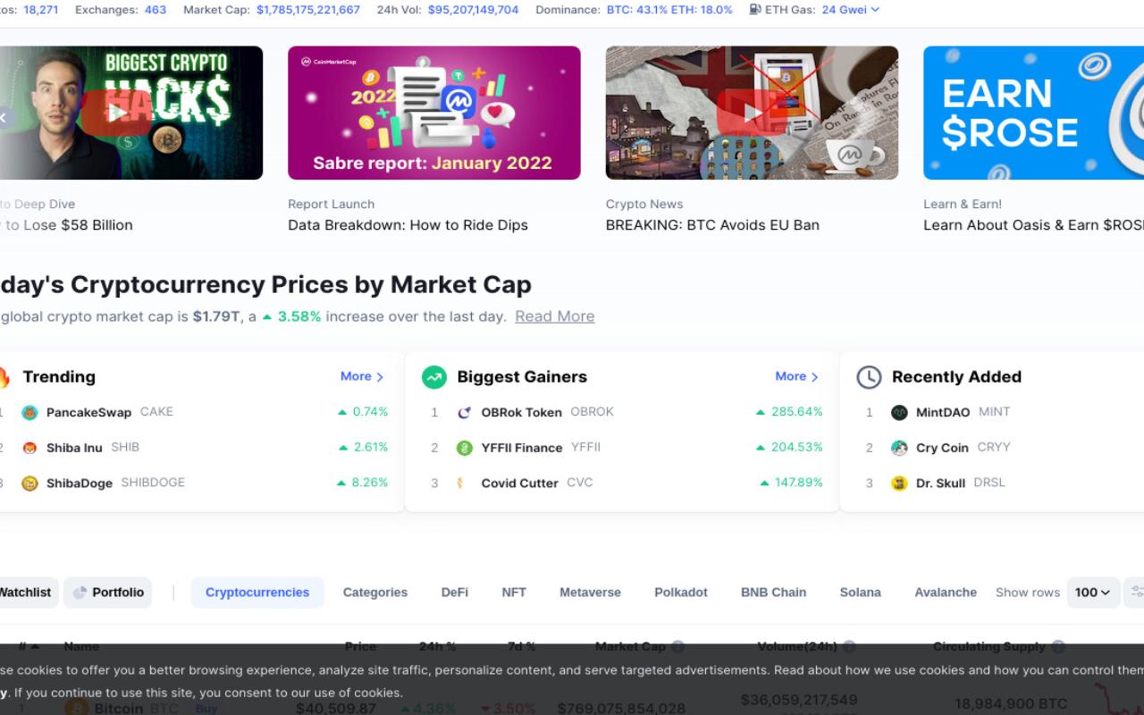Screen dimensions: 1144x715
Task: Click the Biggest Gainers green chart icon
Action: point(434,377)
